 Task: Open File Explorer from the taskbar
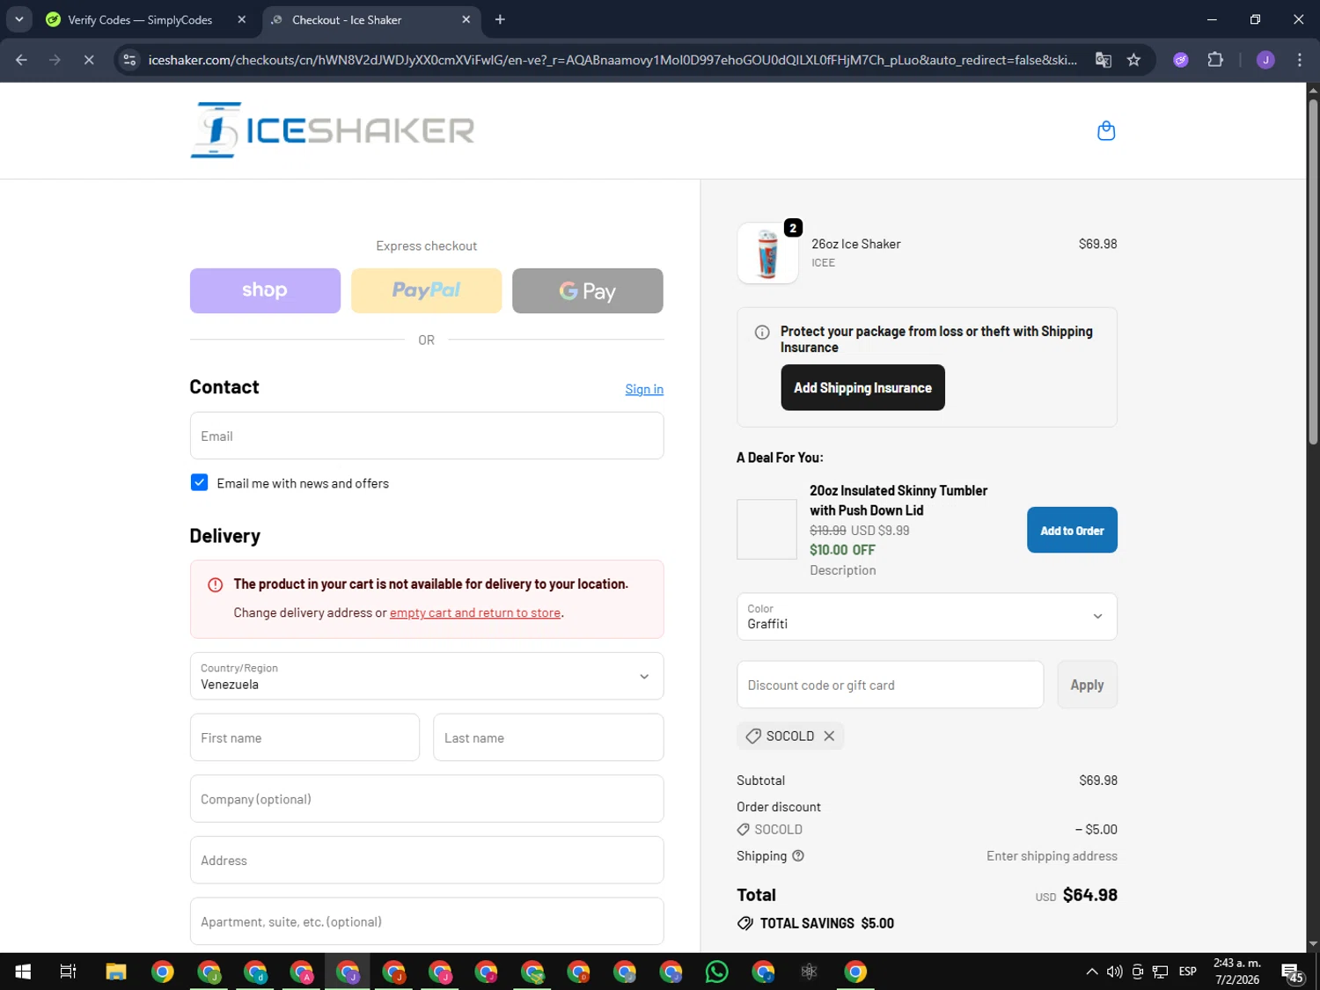pos(116,972)
